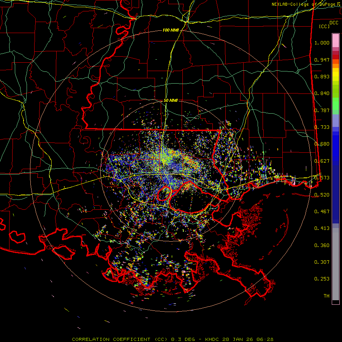
Task: Select the "0.893" scale value
Action: click(x=322, y=76)
